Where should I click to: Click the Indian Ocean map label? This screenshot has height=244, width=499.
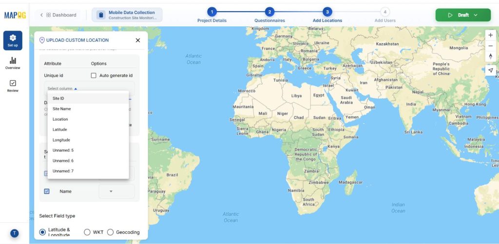(398, 208)
